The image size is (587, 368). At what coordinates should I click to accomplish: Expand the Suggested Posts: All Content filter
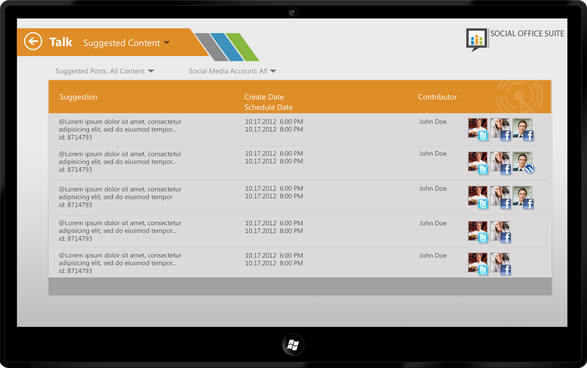click(104, 71)
